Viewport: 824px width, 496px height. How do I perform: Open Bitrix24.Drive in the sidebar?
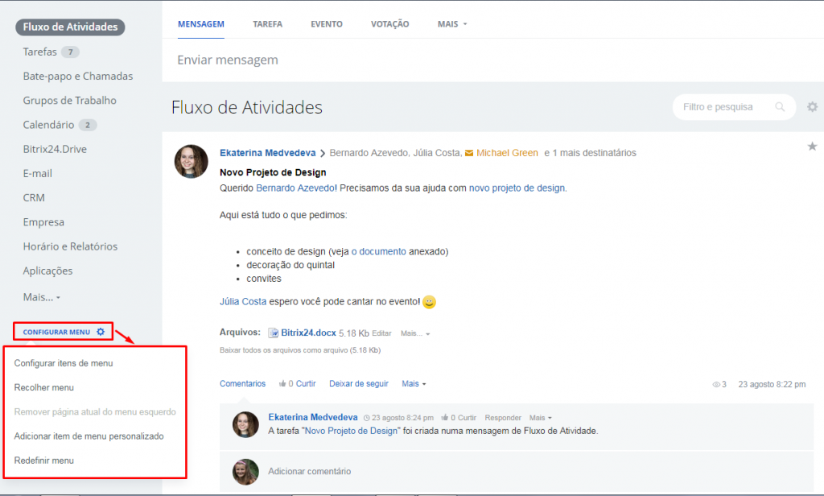click(55, 149)
